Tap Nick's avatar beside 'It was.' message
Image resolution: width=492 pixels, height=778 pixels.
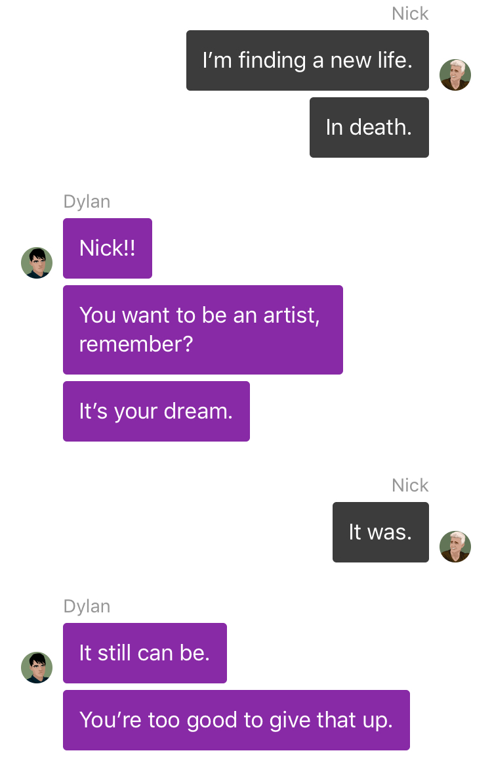tap(455, 547)
